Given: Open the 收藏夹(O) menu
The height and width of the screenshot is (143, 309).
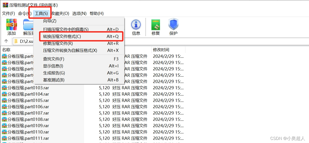Looking at the screenshot, I should 60,13.
